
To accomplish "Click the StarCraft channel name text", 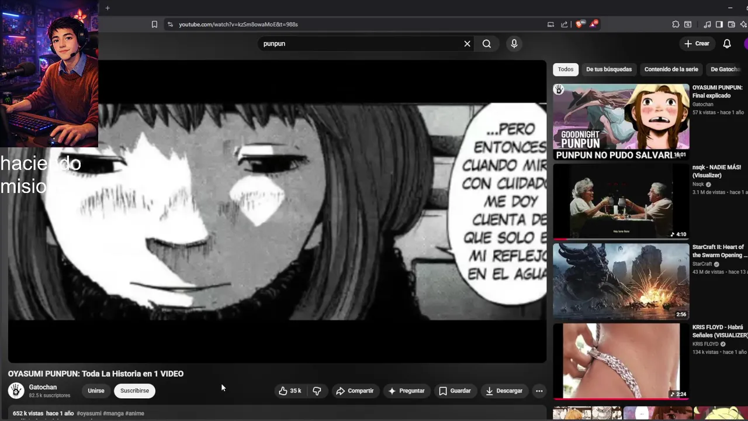I will (702, 264).
